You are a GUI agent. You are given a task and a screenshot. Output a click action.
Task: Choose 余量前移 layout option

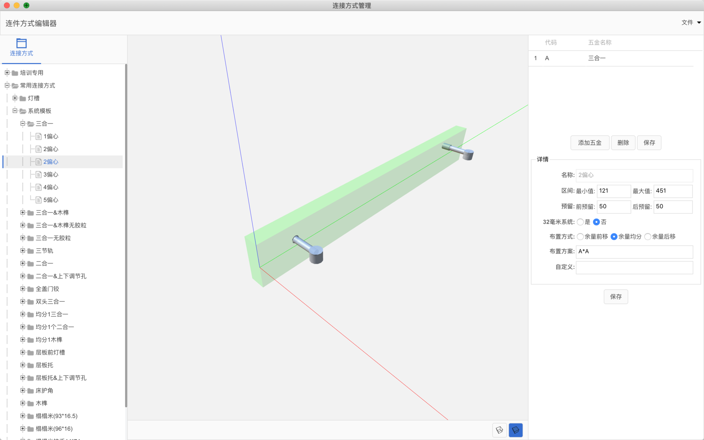(580, 236)
